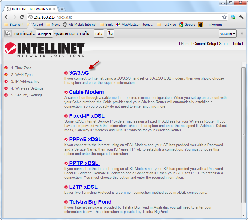Screen dimensions: 248x220
Task: Click the browser Back arrow
Action: tap(7, 17)
